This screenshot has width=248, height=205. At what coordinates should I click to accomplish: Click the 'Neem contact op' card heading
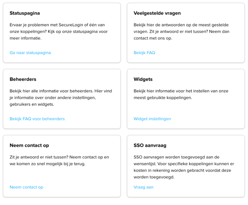click(29, 145)
